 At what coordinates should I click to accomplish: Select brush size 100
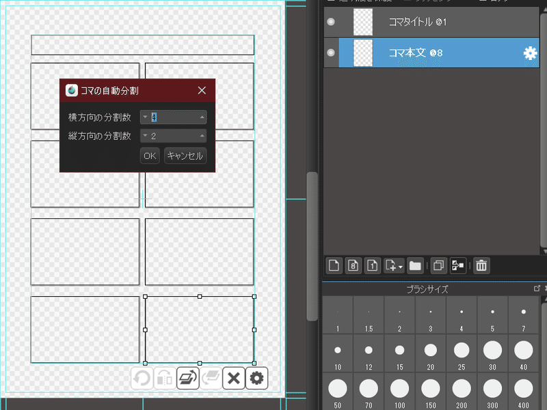coord(399,392)
